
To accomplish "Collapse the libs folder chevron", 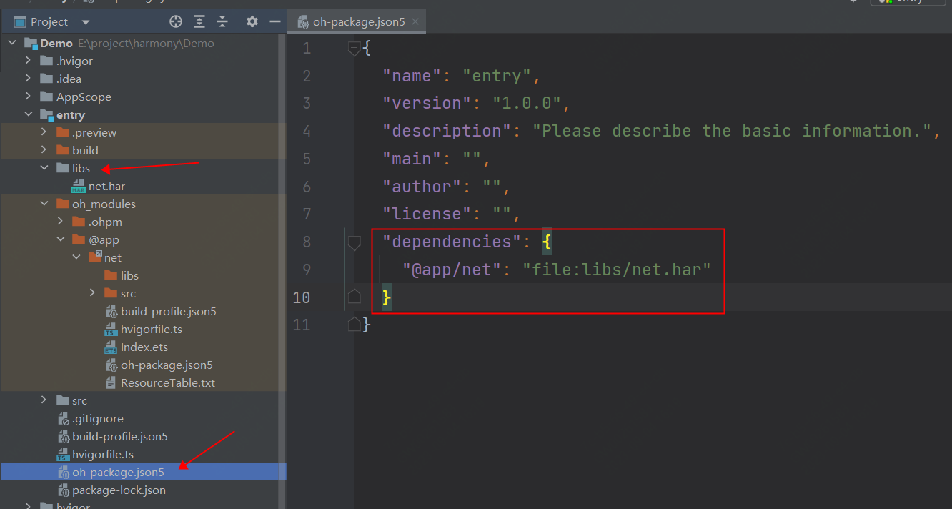I will [44, 169].
